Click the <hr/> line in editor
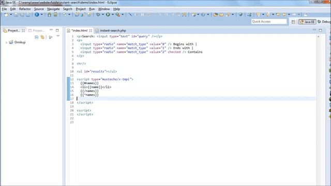This screenshot has height=186, width=331. [x=81, y=64]
